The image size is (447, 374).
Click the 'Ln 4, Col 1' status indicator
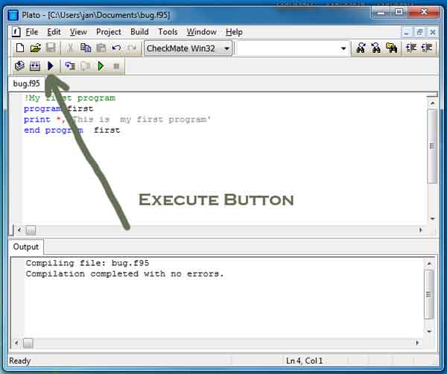click(304, 361)
